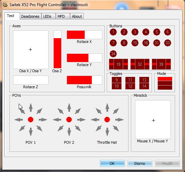Click button indicator 4
The image size is (185, 172).
tap(146, 32)
